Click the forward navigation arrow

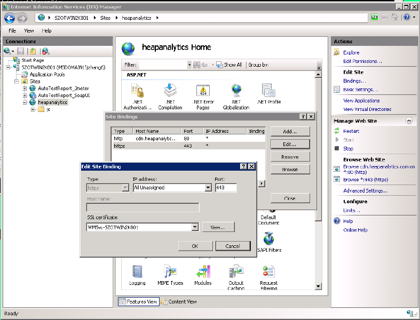[x=22, y=18]
